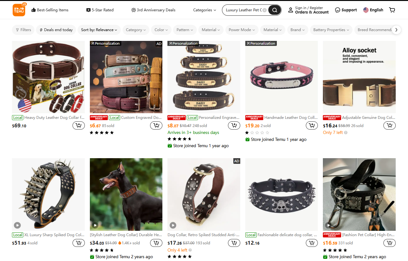Click the search magnifier icon
Viewport: 408px width, 261px height.
[x=274, y=10]
